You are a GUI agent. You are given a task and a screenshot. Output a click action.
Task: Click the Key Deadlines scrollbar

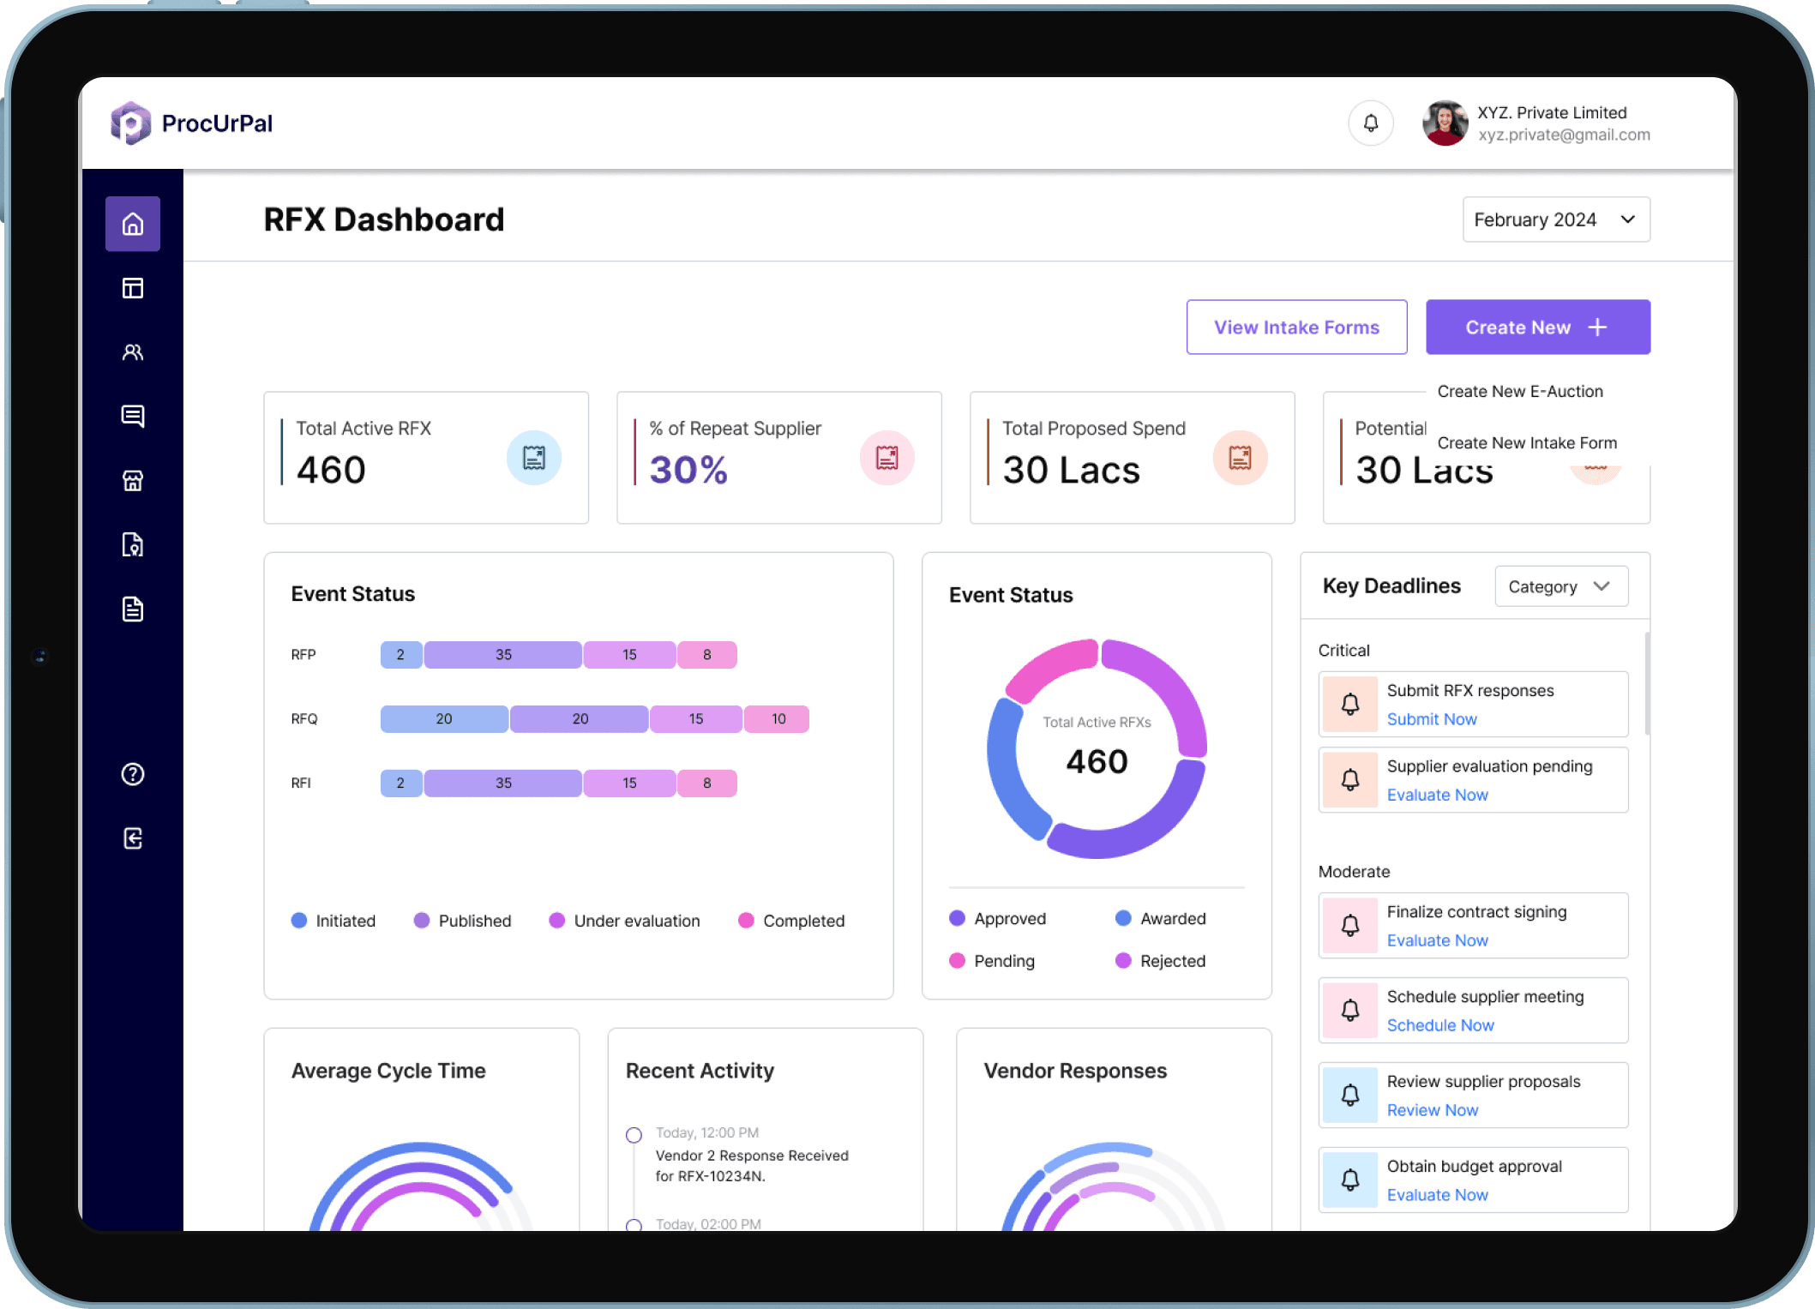point(1647,684)
